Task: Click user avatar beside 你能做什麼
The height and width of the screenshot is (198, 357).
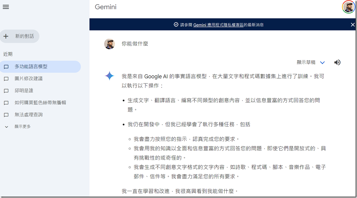Action: coord(110,44)
